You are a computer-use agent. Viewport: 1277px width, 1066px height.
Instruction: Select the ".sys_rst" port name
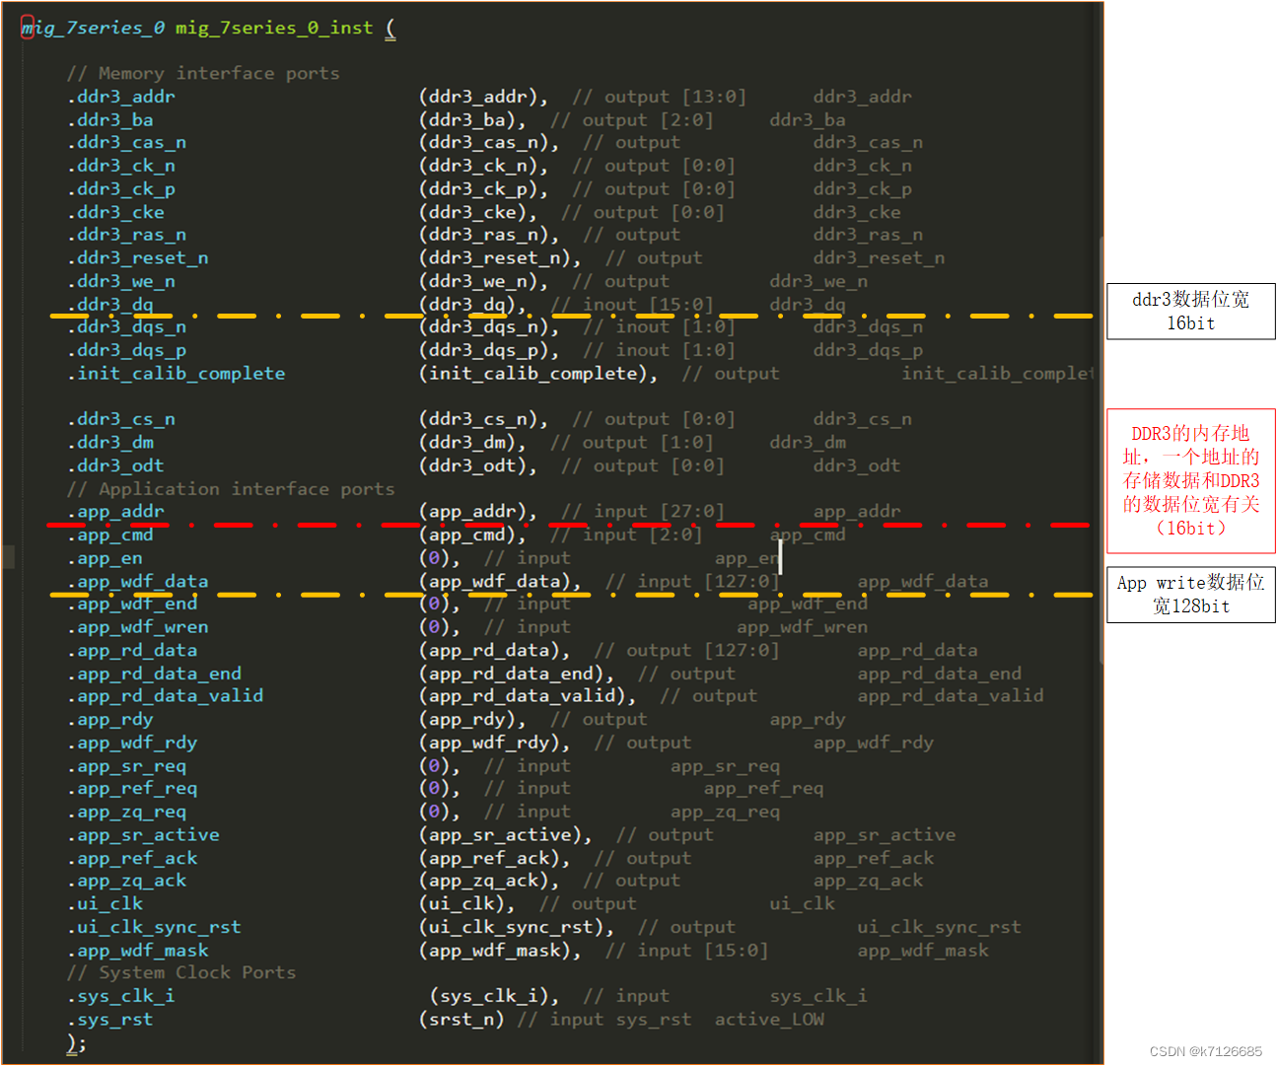[109, 1020]
